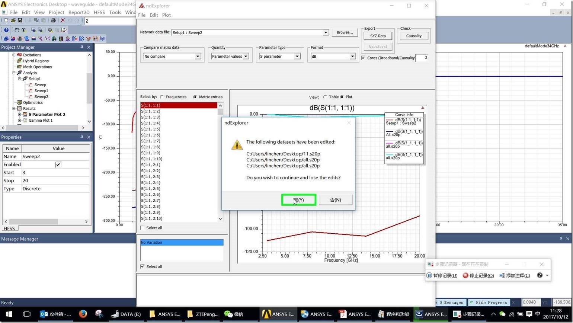
Task: Open the Report2D menu in ANSYS
Action: [x=79, y=12]
